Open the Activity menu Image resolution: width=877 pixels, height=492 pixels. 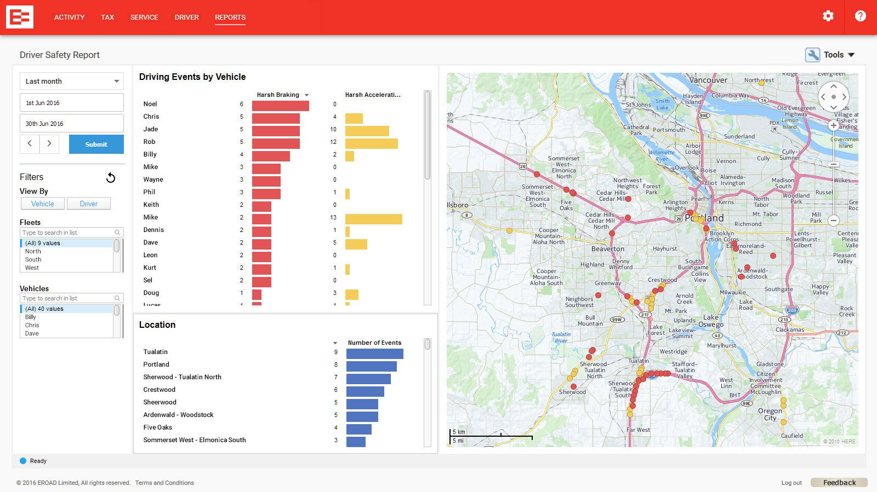pyautogui.click(x=69, y=18)
